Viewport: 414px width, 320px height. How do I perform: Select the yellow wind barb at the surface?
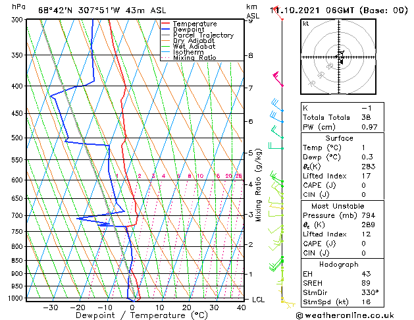click(x=286, y=302)
